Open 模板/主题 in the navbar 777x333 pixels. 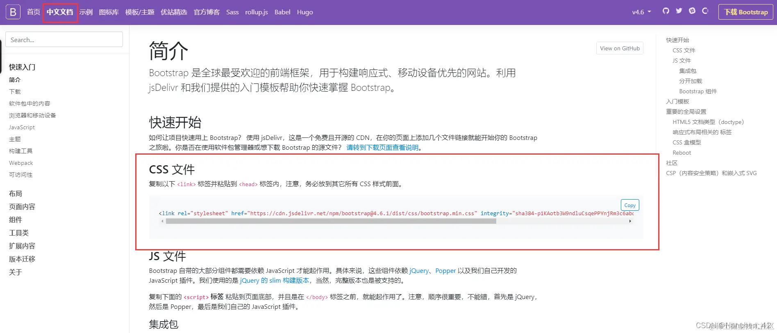coord(140,12)
